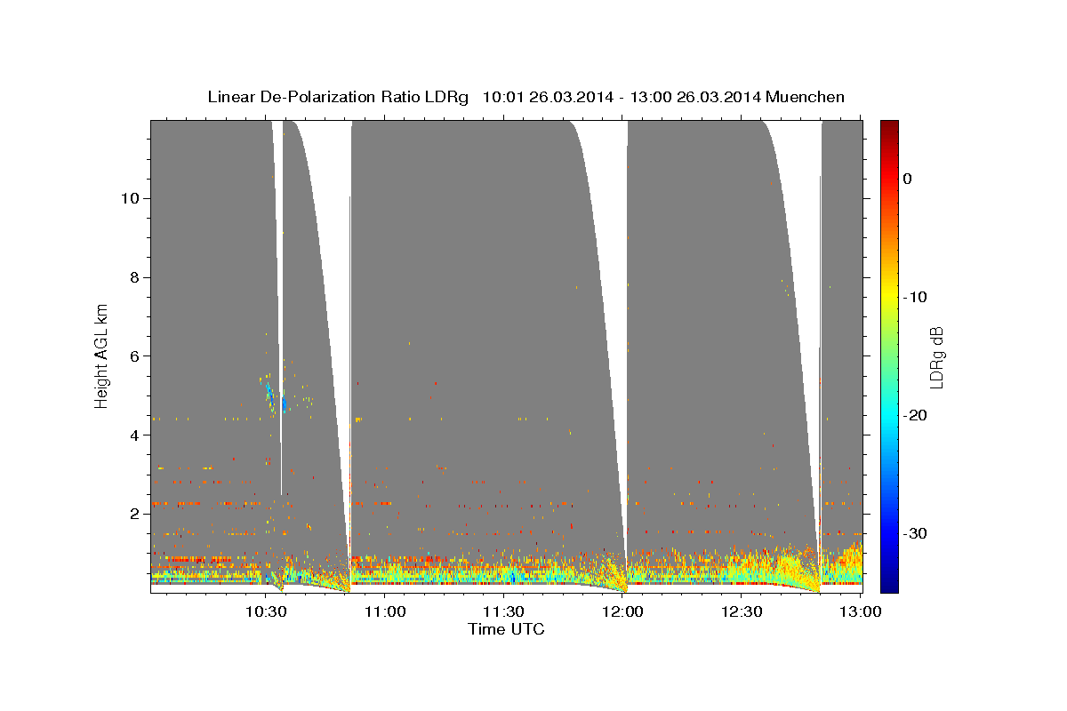Screen dimensions: 1067x711
Task: Click the 11:00 time tick label
Action: tap(385, 611)
